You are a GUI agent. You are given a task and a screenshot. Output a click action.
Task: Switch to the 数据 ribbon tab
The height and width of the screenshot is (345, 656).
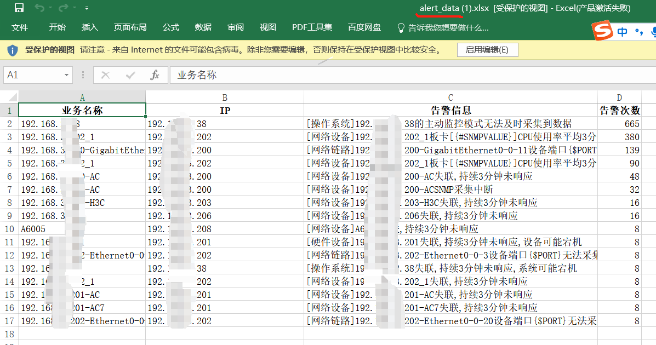tap(203, 27)
